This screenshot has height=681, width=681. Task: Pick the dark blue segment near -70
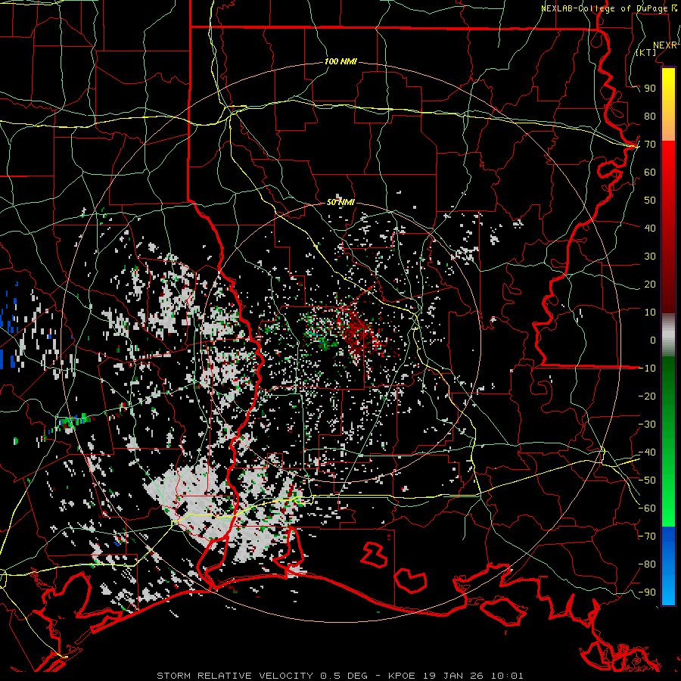point(668,542)
